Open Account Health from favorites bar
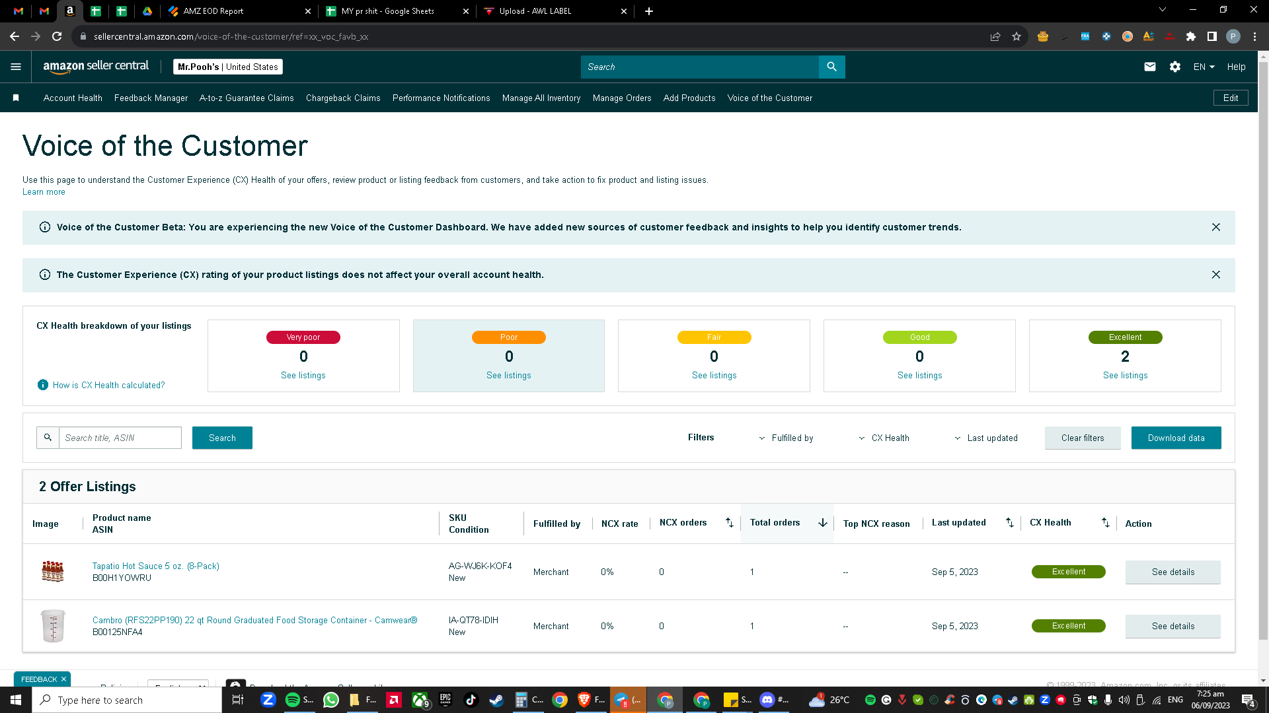Screen dimensions: 1269x713 click(x=73, y=98)
